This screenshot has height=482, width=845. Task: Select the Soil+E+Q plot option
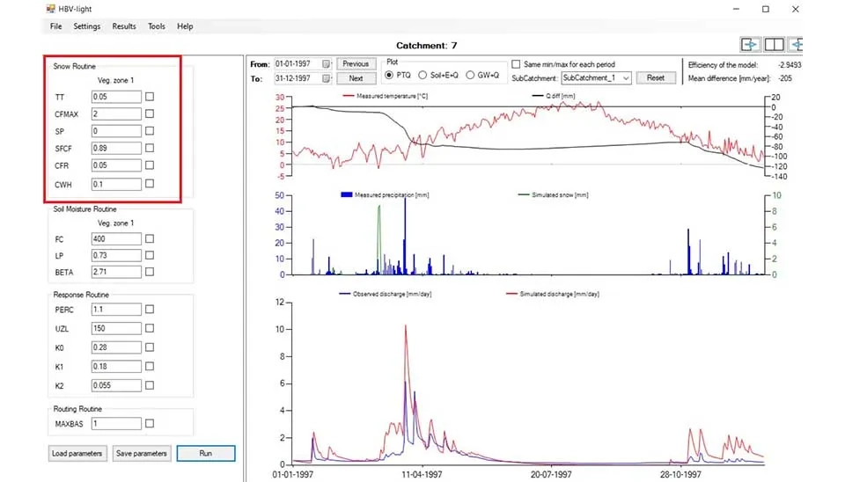[x=422, y=76]
